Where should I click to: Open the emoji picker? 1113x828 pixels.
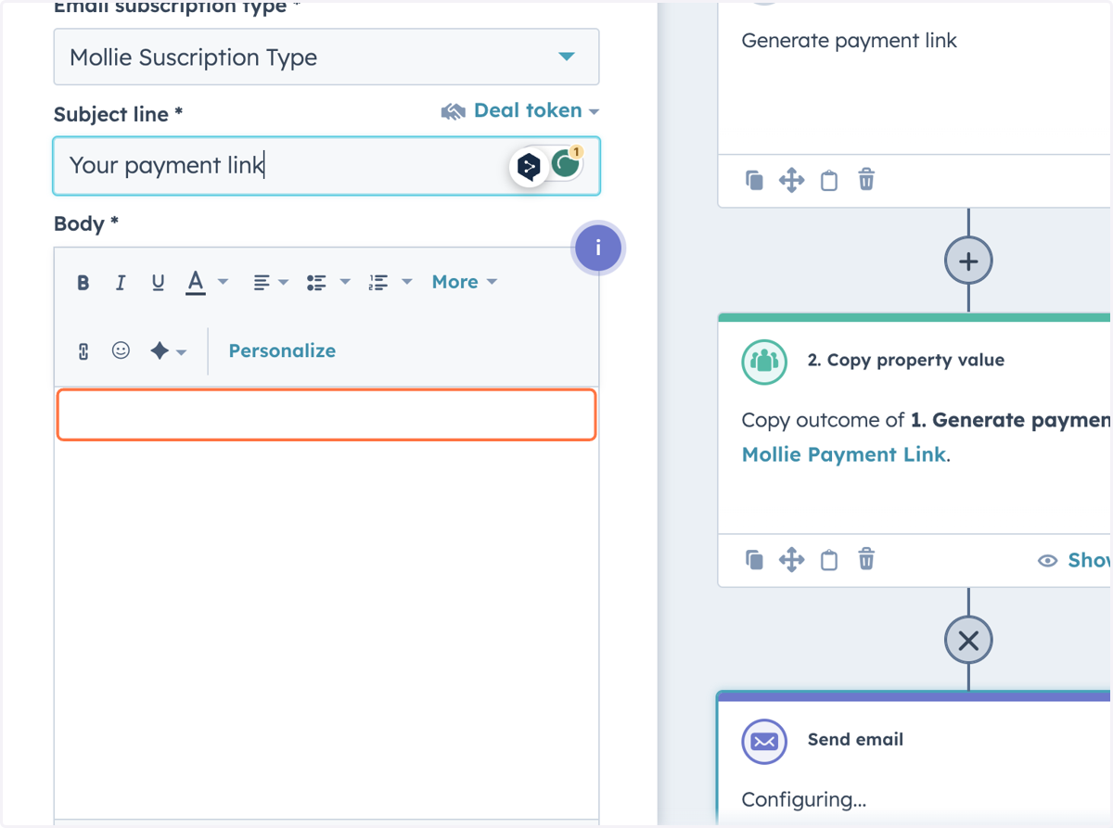121,350
